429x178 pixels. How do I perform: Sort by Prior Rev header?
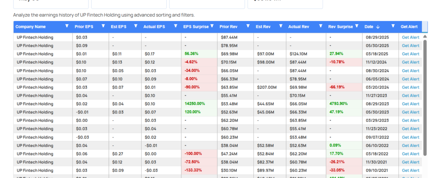click(228, 27)
